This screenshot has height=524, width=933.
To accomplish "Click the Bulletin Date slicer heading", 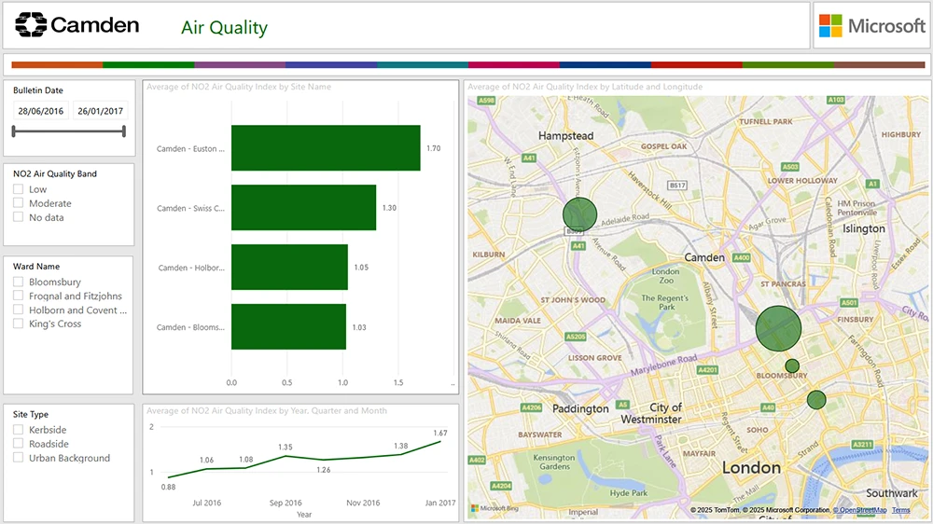I will tap(38, 90).
